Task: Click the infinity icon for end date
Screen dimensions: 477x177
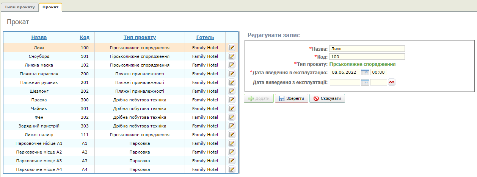Action: click(392, 82)
